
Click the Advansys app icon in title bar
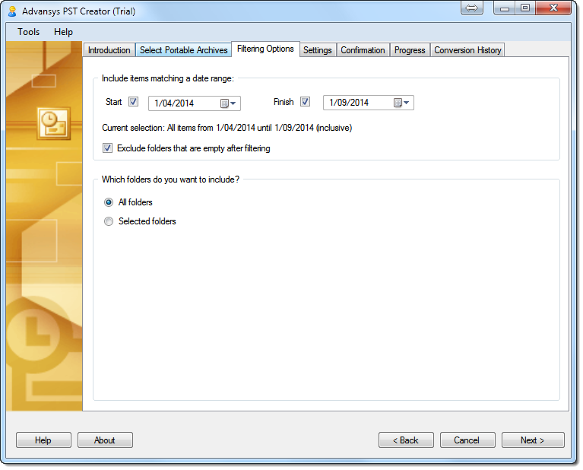tap(12, 11)
